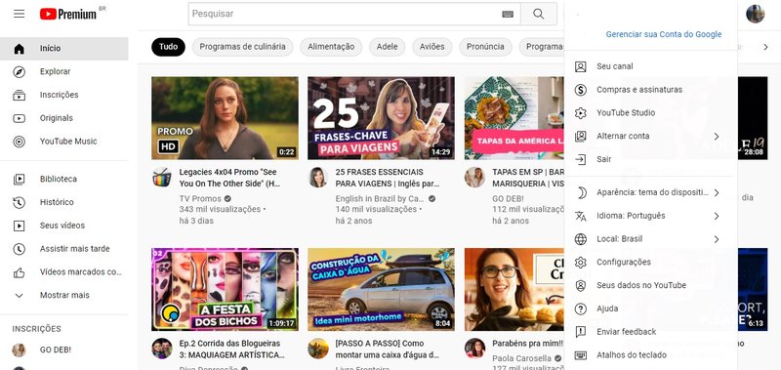Click the YouTube Music icon
This screenshot has height=370, width=781.
point(19,142)
